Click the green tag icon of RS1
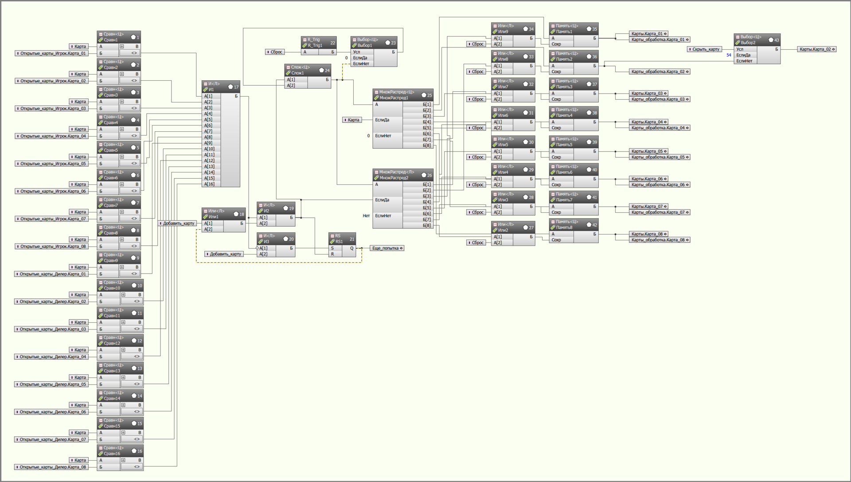Image resolution: width=851 pixels, height=482 pixels. tap(332, 242)
